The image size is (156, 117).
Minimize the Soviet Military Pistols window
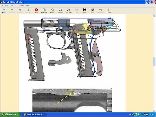point(147,2)
